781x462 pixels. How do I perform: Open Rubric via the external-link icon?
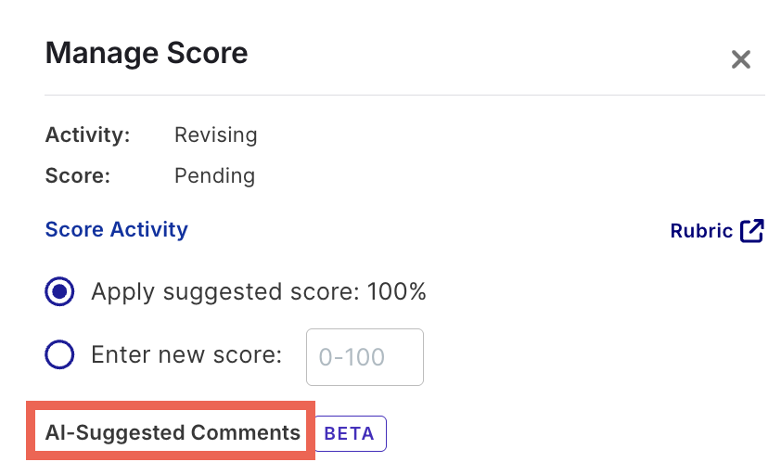coord(752,231)
